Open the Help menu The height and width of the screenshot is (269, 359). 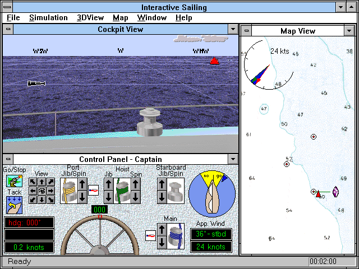point(184,18)
